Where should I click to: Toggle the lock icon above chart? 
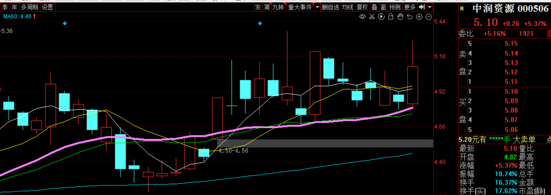[x=391, y=16]
